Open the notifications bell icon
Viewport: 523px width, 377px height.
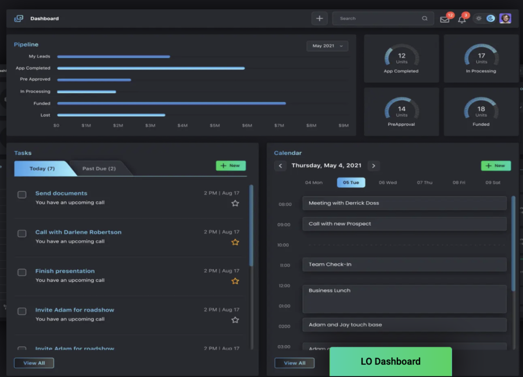(x=462, y=19)
